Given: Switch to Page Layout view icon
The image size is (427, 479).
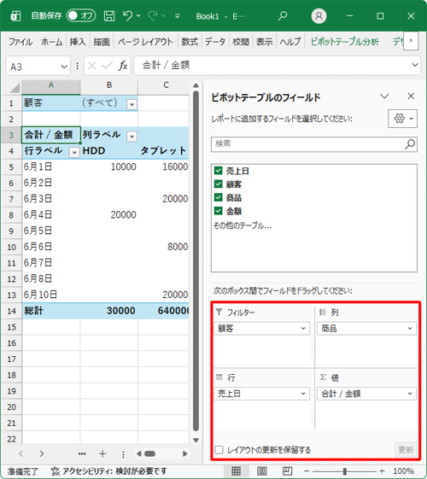Looking at the screenshot, I should 262,471.
